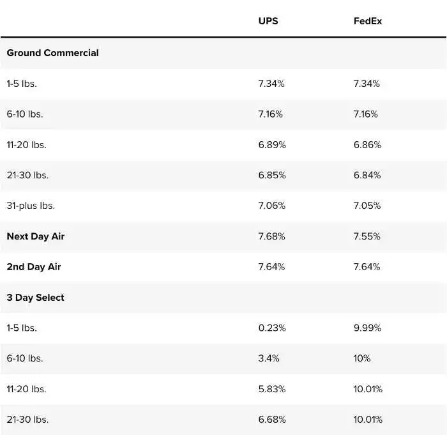Viewport: 447px width, 435px height.
Task: Select the 31-plus lbs. row label
Action: pos(31,206)
